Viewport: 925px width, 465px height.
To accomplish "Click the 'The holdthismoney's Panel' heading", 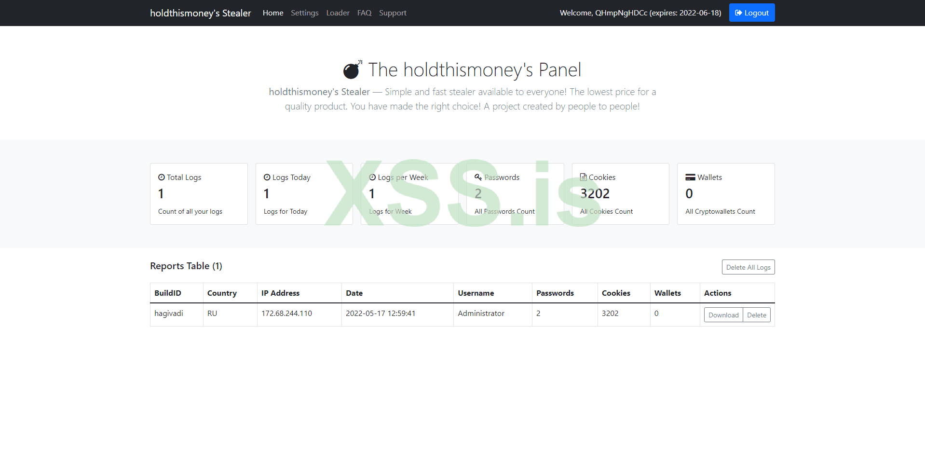I will (475, 70).
